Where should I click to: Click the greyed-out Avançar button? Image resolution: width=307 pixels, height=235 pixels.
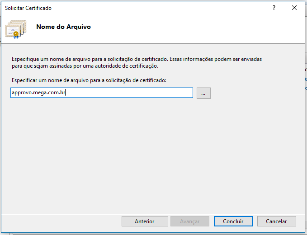[x=189, y=221]
